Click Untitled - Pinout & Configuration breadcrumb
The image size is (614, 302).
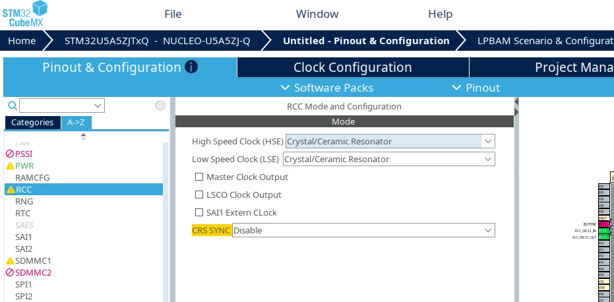click(x=366, y=41)
